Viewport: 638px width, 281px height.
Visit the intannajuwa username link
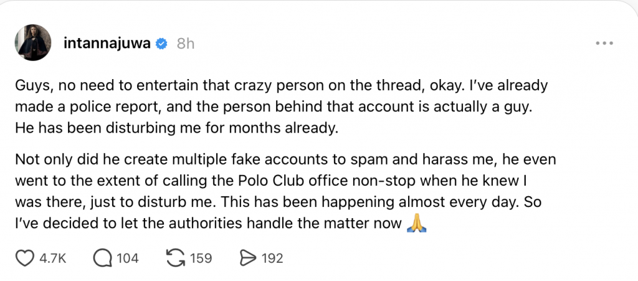coord(107,44)
